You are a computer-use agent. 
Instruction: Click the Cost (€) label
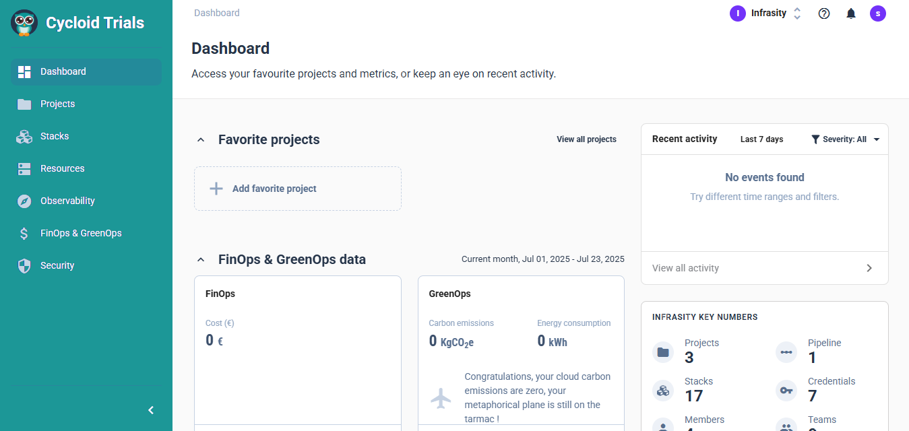pyautogui.click(x=220, y=323)
